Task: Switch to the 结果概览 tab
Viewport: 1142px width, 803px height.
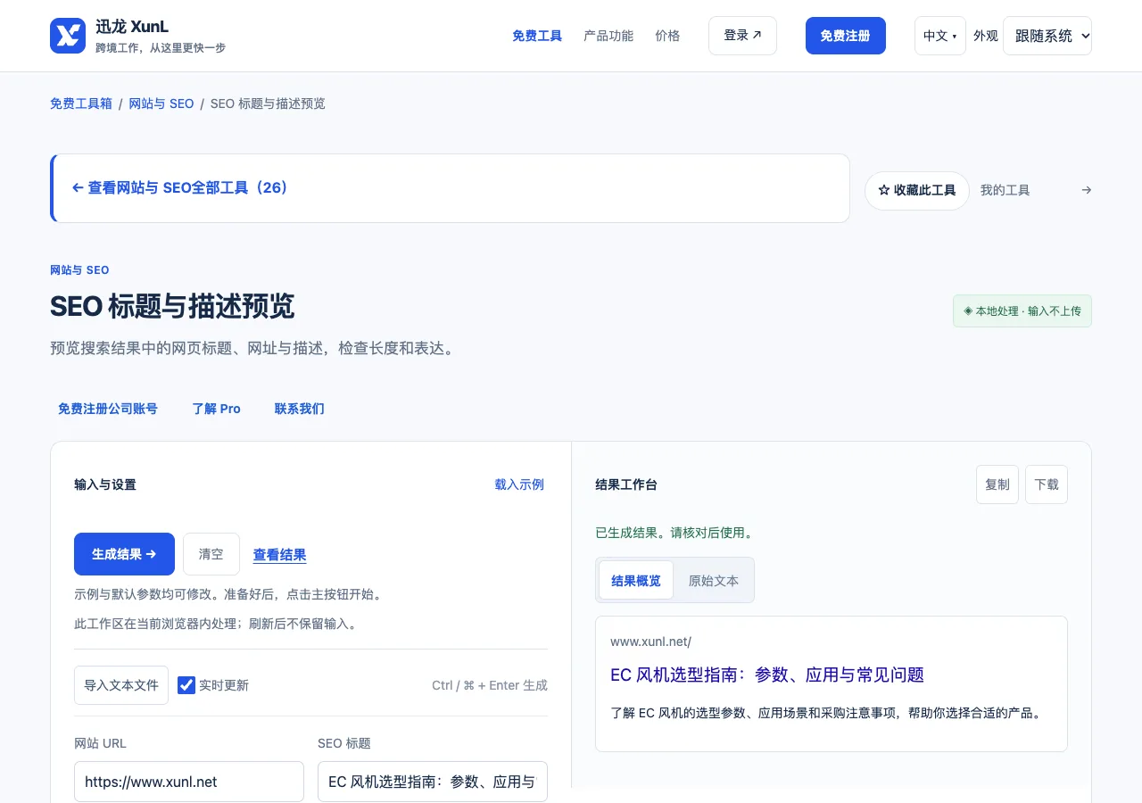Action: point(636,581)
